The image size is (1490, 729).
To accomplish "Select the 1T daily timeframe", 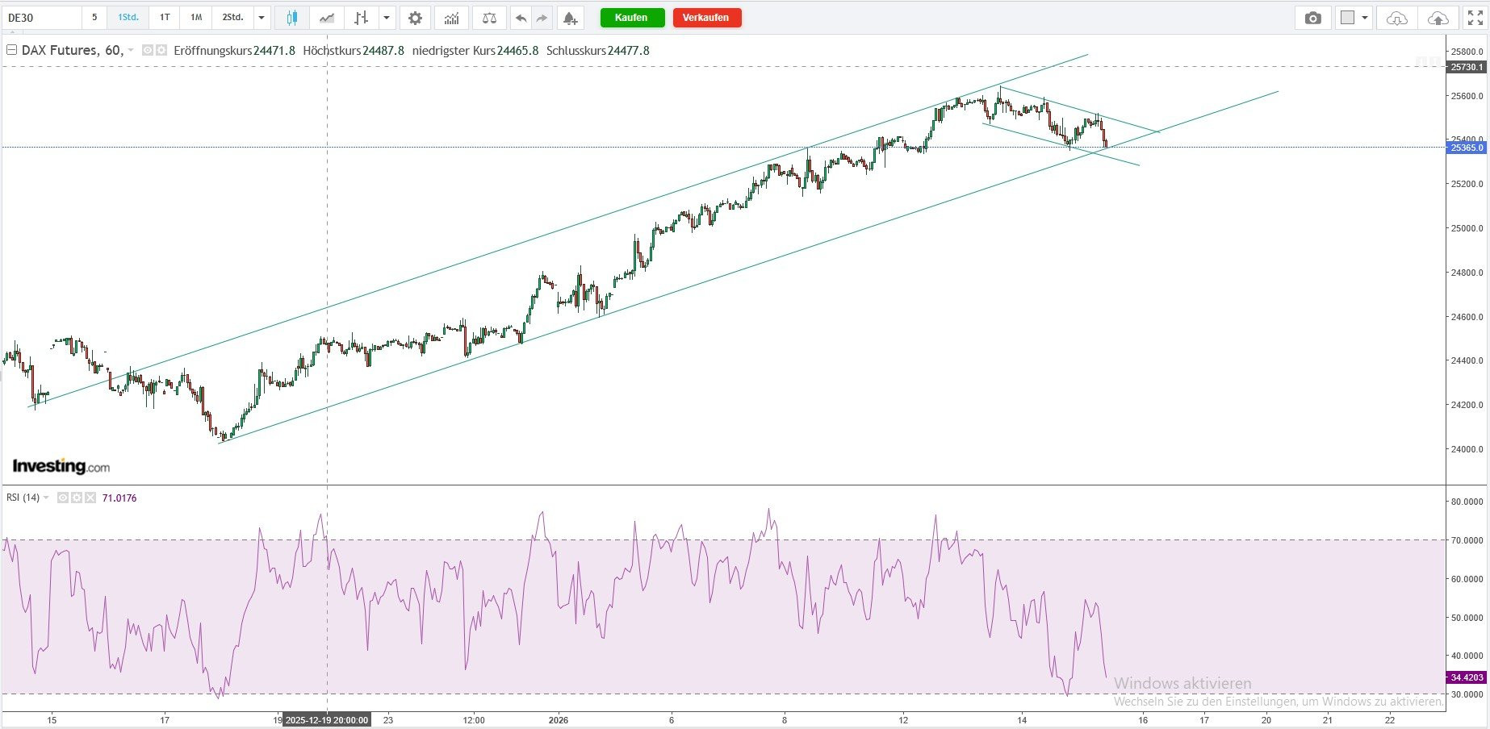I will [165, 18].
